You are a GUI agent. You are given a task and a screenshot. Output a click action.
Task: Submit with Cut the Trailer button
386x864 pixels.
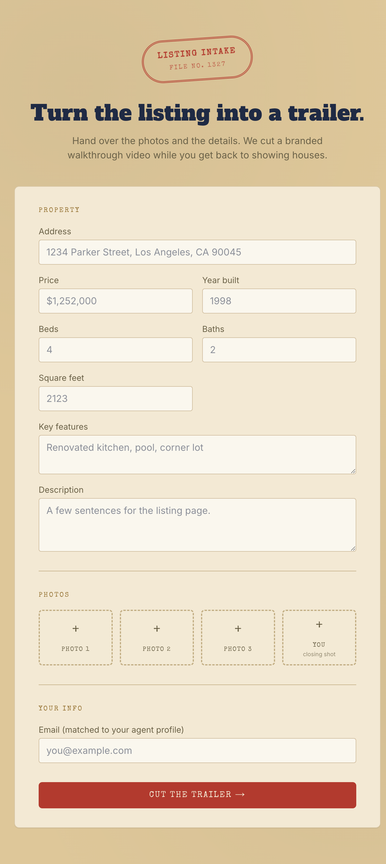[197, 795]
